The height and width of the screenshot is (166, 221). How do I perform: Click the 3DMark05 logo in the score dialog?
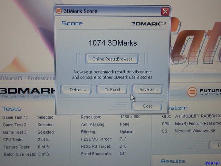pos(148,24)
